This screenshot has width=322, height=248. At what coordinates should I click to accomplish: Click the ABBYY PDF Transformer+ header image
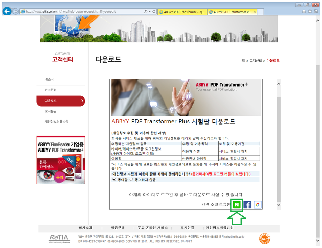[186, 97]
